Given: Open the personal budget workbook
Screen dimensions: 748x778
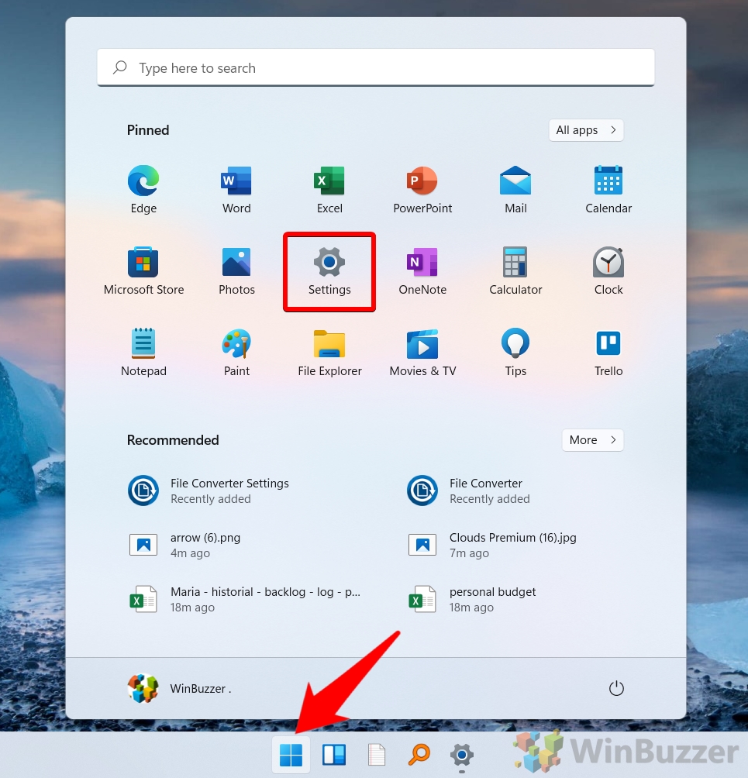Looking at the screenshot, I should pos(471,599).
